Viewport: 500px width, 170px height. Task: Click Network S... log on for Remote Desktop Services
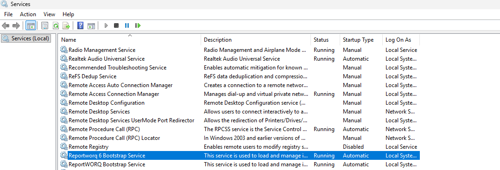[x=400, y=112]
